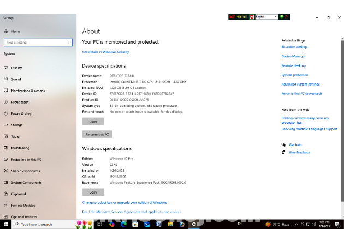Viewport: 344px width, 229px height.
Task: Open File Explorer from taskbar
Action: click(170, 224)
